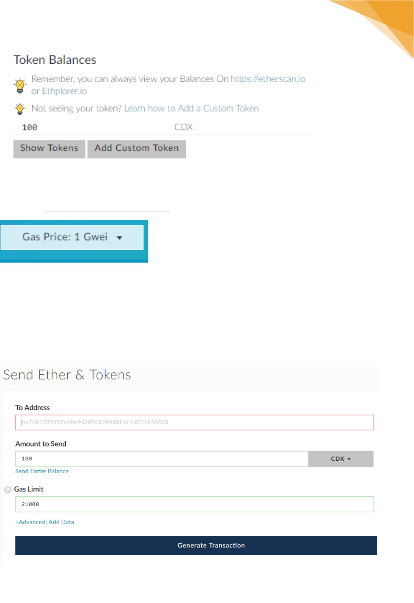Click into the Amount to Send field
Viewport: 414px width, 603px height.
pos(162,459)
